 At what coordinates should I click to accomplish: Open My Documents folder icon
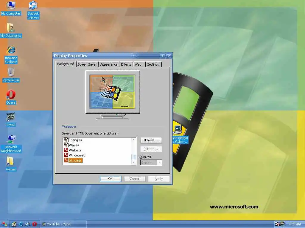[x=11, y=31]
